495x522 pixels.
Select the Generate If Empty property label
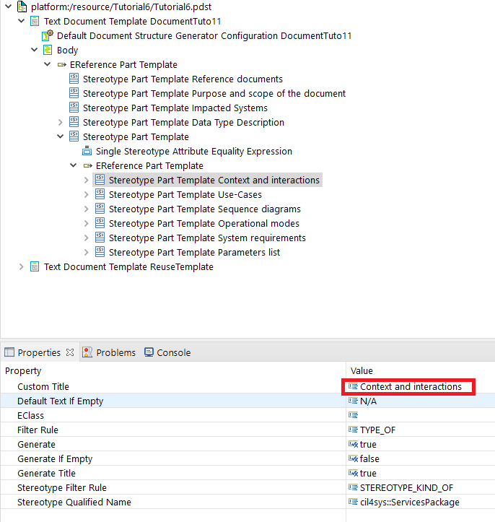point(55,458)
